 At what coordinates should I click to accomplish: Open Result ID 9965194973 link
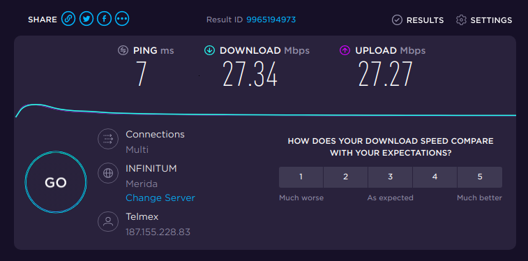tap(271, 20)
